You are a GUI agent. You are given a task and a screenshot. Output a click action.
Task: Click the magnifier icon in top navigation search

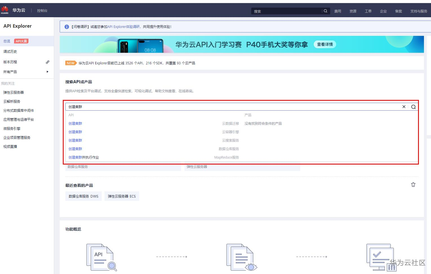325,11
